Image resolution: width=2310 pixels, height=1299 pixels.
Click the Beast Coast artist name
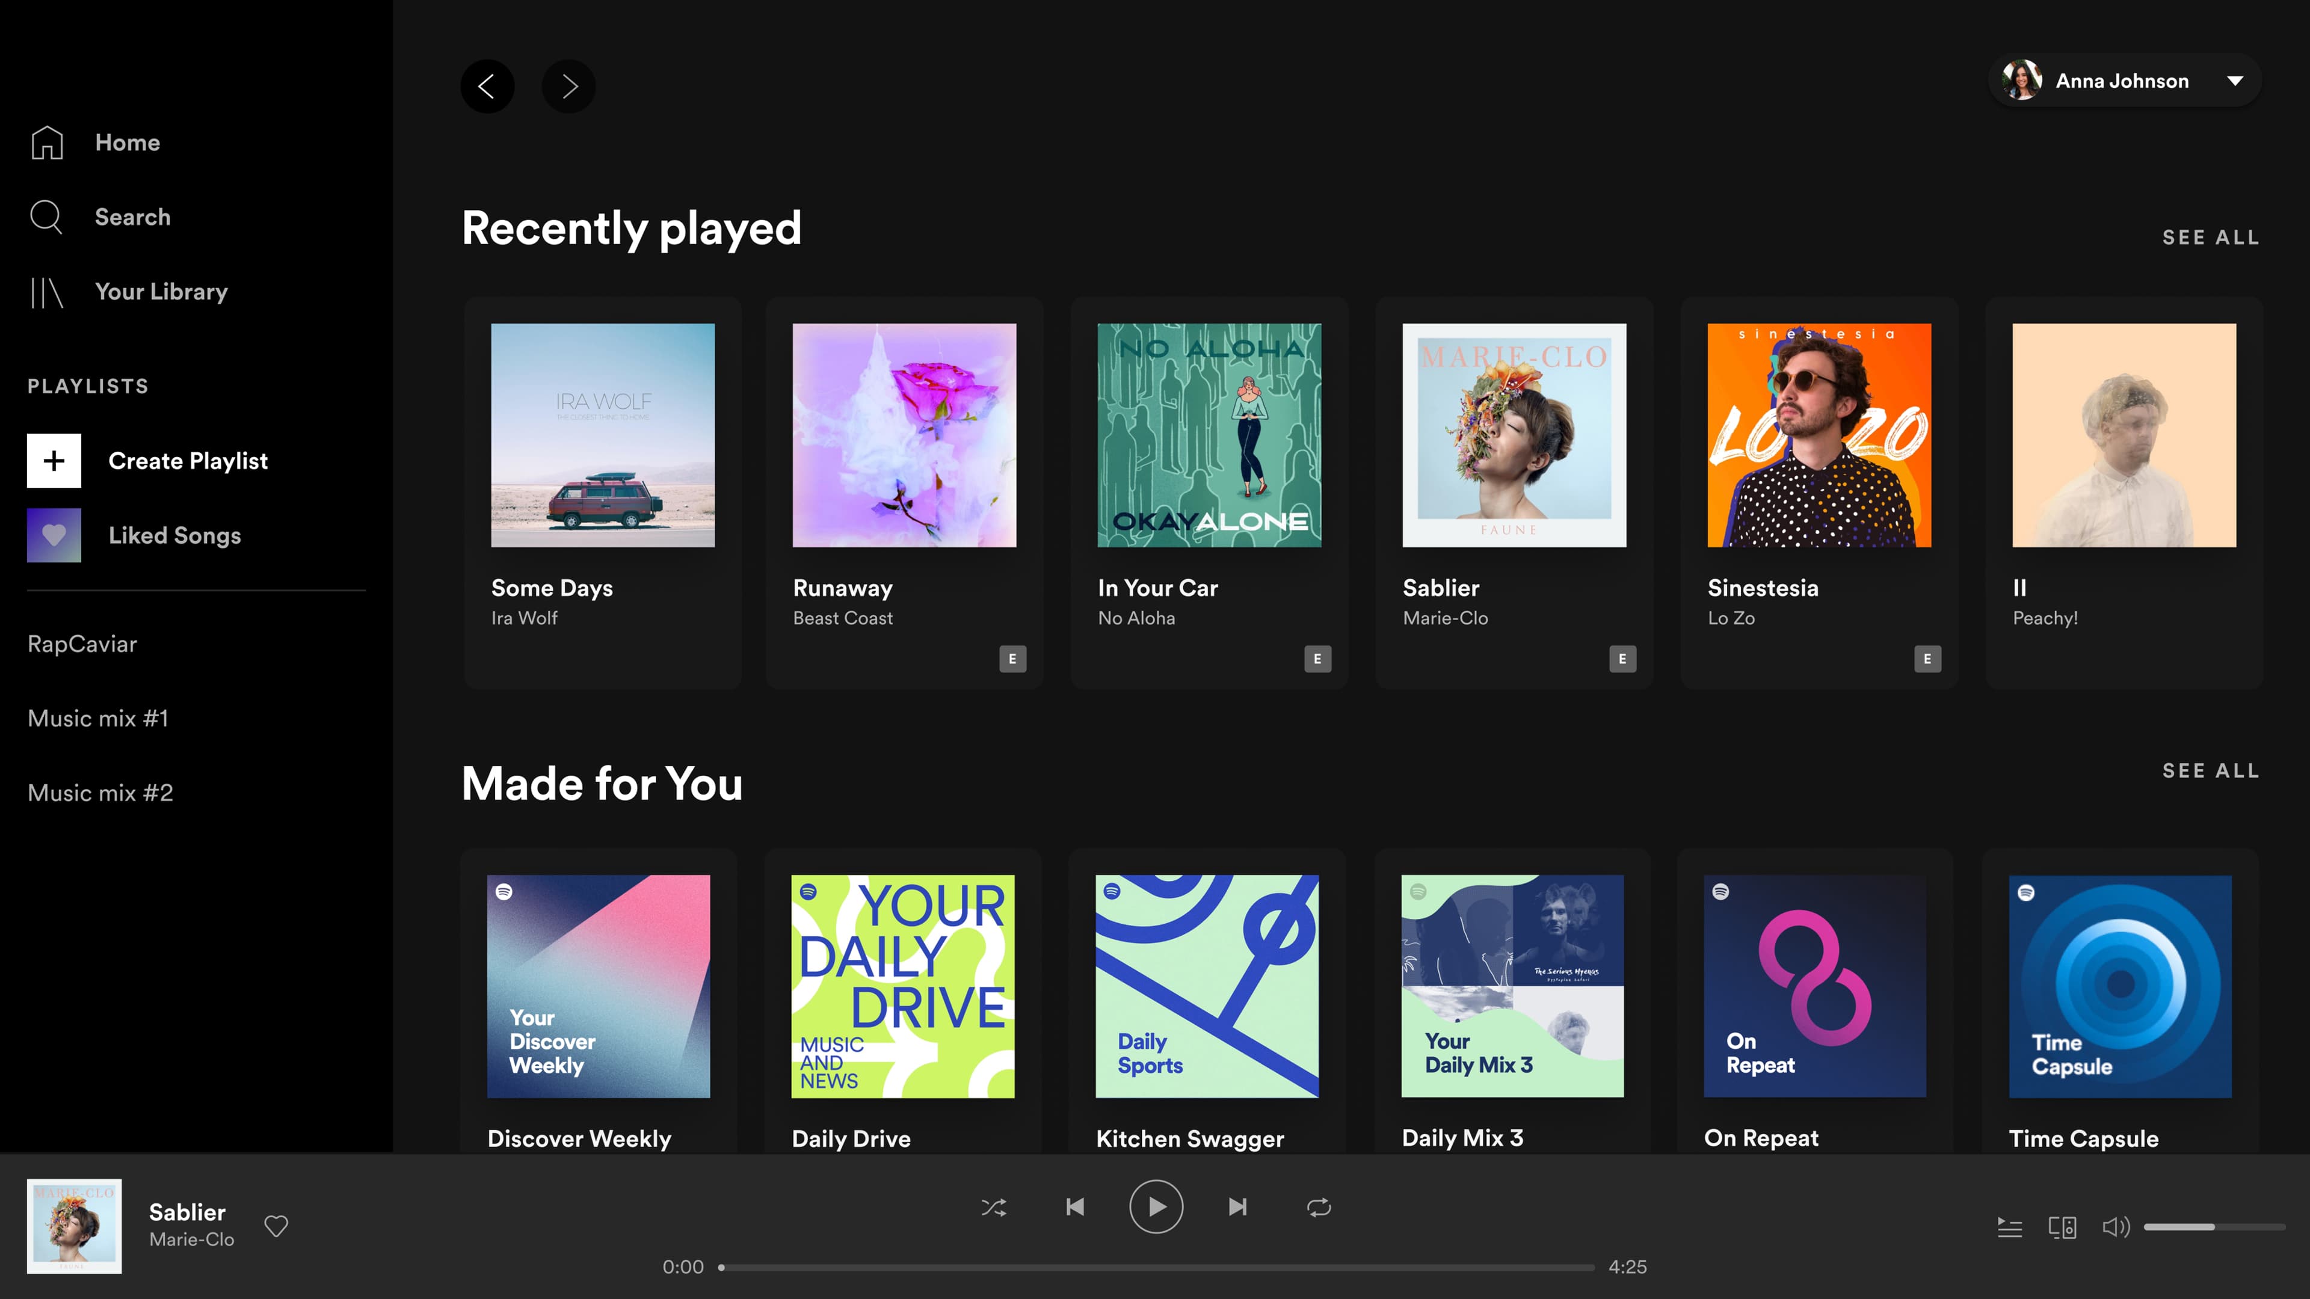pyautogui.click(x=843, y=618)
